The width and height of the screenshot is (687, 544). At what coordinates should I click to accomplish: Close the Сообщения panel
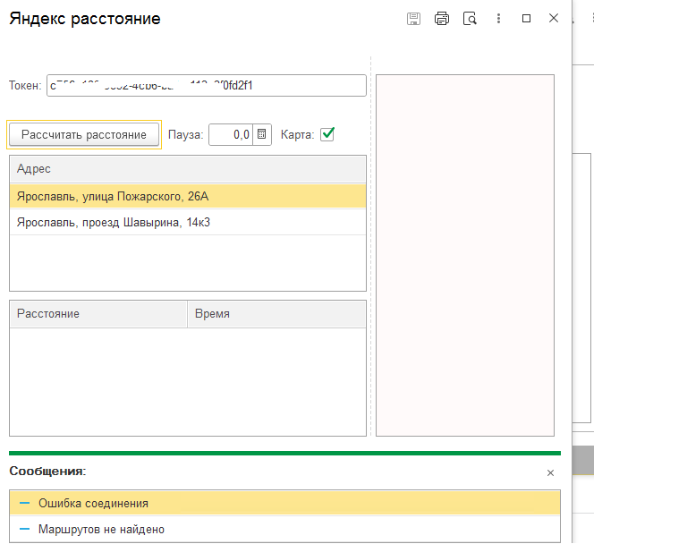tap(550, 473)
